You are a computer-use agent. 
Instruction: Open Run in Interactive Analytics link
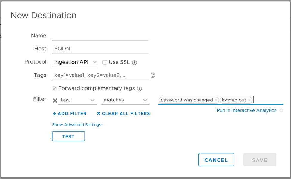(x=246, y=110)
